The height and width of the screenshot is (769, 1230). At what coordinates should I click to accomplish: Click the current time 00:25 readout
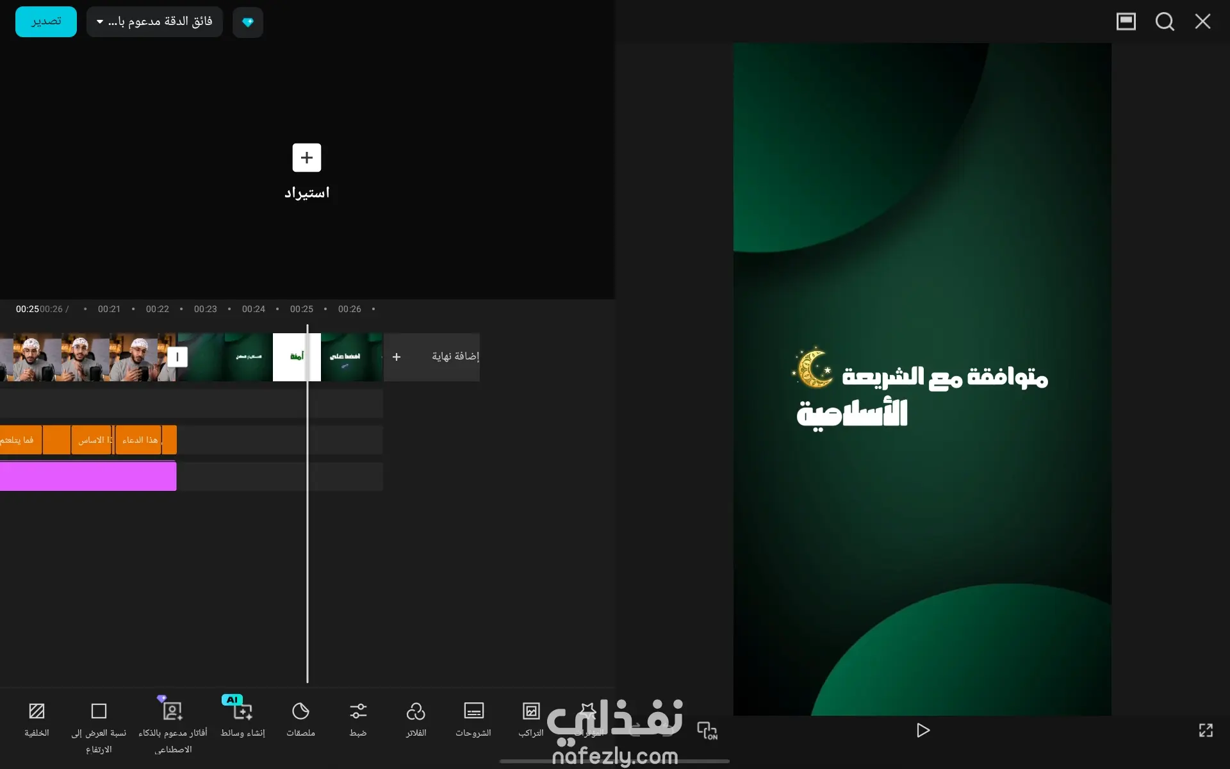click(x=28, y=309)
